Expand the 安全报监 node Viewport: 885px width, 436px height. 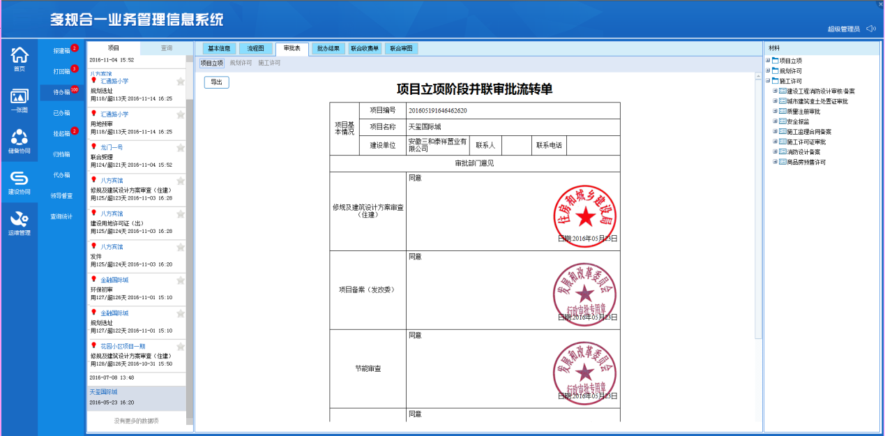coord(775,121)
